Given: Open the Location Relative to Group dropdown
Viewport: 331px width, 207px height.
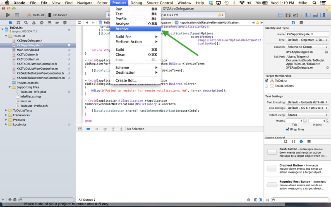Looking at the screenshot, I should click(307, 47).
